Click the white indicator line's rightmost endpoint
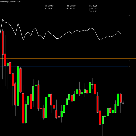136x136 pixels. coord(123,34)
